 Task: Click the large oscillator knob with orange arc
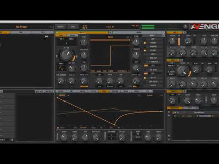click(x=67, y=55)
